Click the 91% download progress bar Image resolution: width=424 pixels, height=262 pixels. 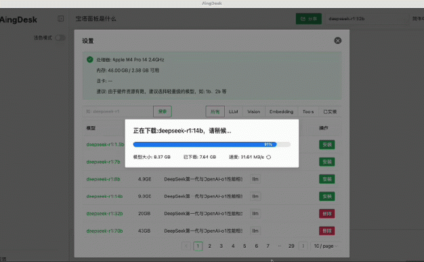212,145
